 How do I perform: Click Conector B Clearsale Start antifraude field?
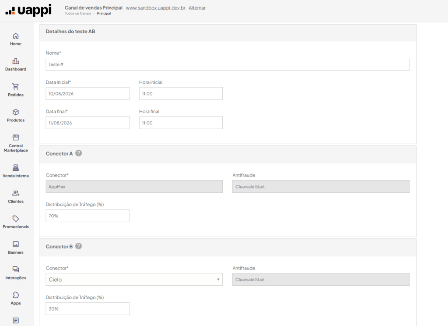click(321, 280)
